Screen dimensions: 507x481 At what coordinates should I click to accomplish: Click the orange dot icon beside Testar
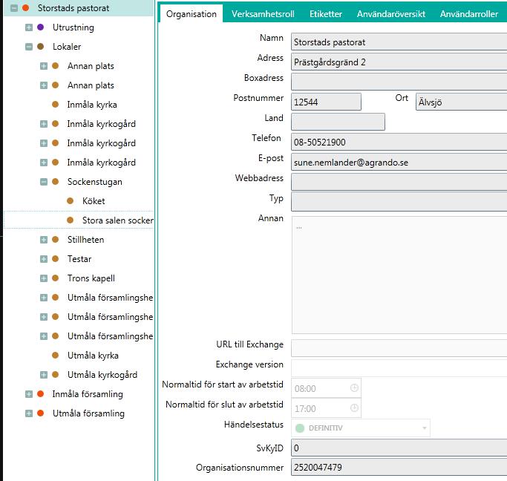click(55, 259)
